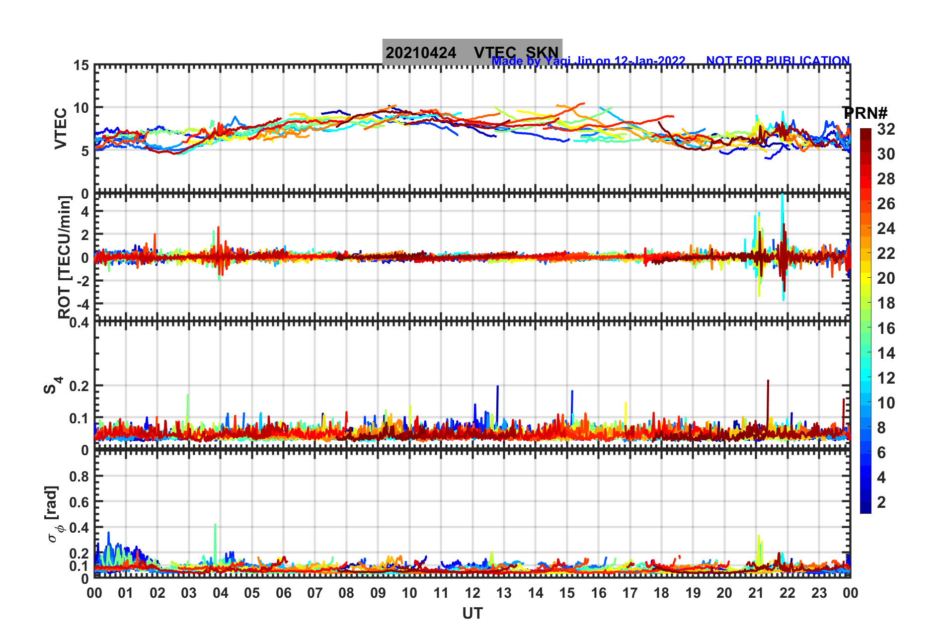This screenshot has width=945, height=642.
Task: Select the VTEC y-axis label
Action: (61, 128)
